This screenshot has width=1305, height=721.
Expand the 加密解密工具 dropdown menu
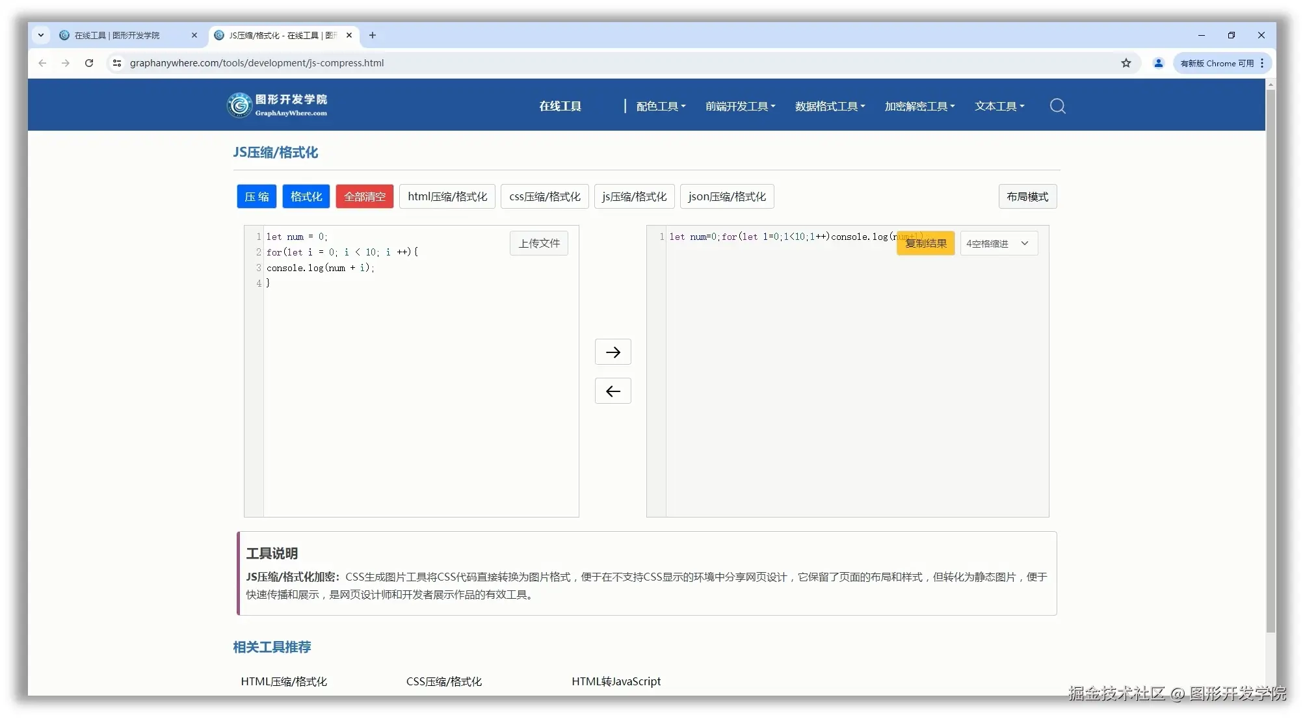click(x=919, y=106)
